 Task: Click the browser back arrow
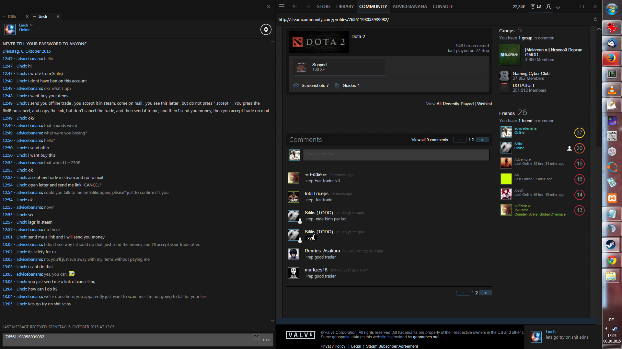coord(294,6)
